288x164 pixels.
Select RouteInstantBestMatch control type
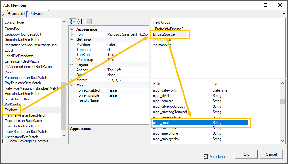(22, 94)
